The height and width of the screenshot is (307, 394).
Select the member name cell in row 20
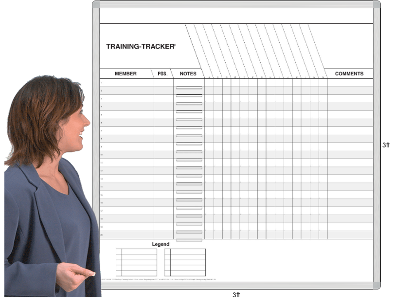[x=128, y=235]
